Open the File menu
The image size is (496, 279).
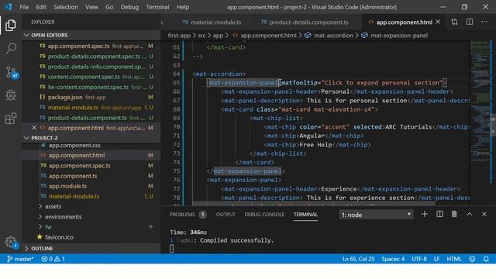pos(24,7)
